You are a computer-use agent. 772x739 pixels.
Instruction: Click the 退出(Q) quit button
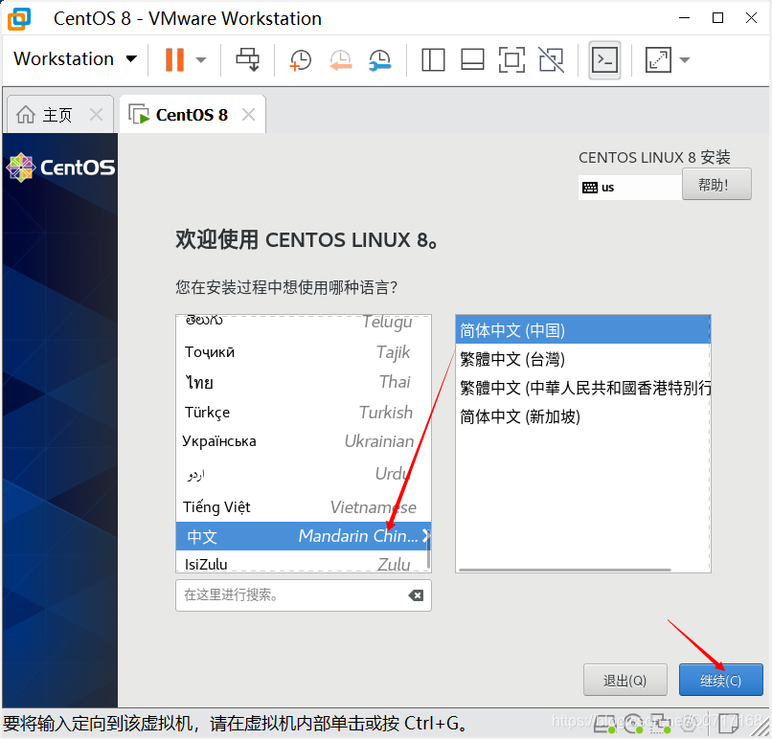click(x=625, y=680)
